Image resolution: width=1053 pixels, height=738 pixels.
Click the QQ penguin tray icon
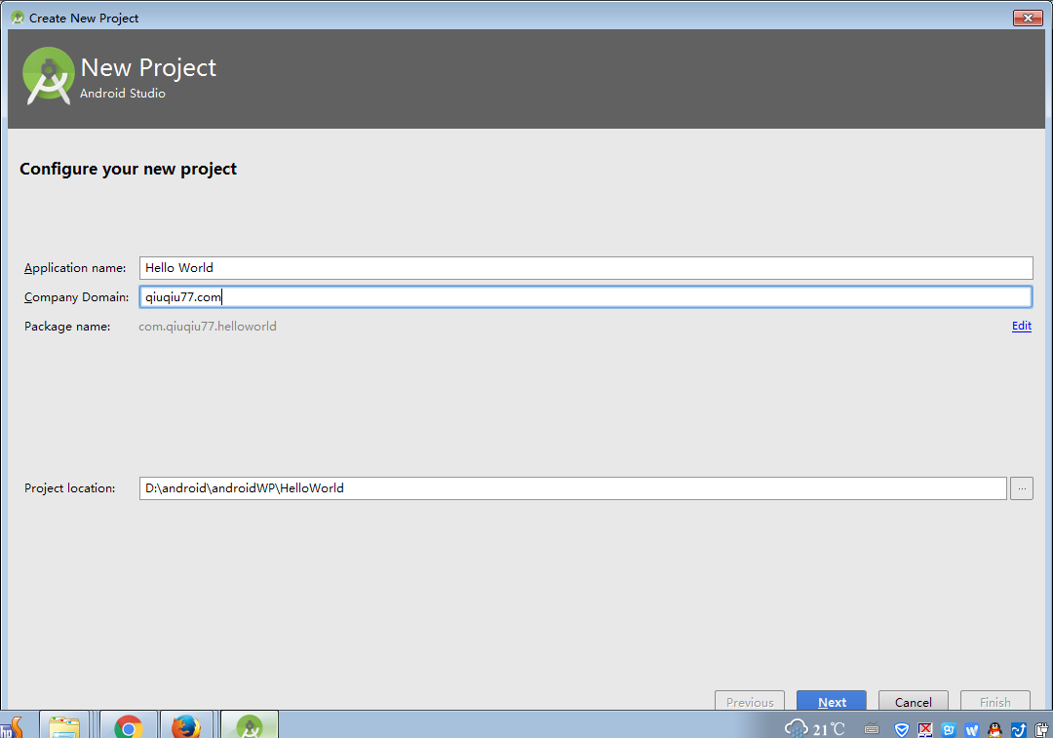pos(994,729)
